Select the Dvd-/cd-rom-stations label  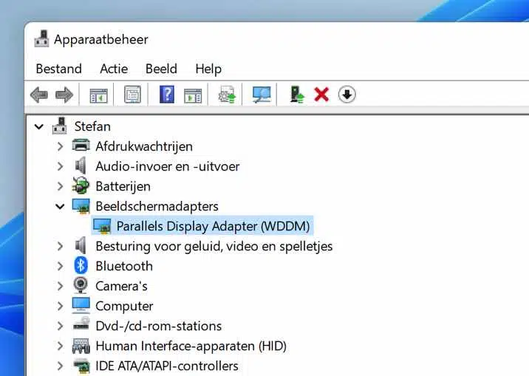click(x=159, y=326)
